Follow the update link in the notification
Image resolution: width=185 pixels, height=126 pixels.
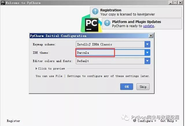click(x=149, y=26)
